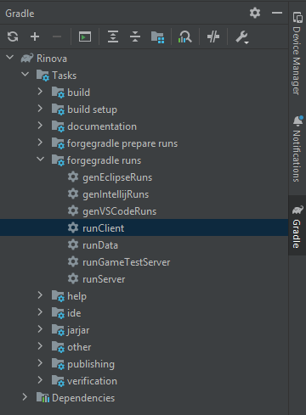Expand the ide task group

coord(40,312)
